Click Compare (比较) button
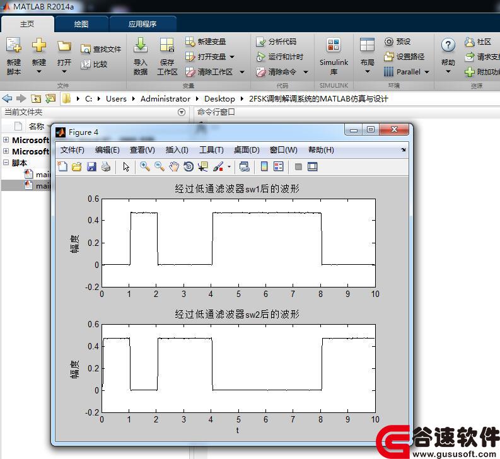The height and width of the screenshot is (459, 500). click(x=94, y=64)
